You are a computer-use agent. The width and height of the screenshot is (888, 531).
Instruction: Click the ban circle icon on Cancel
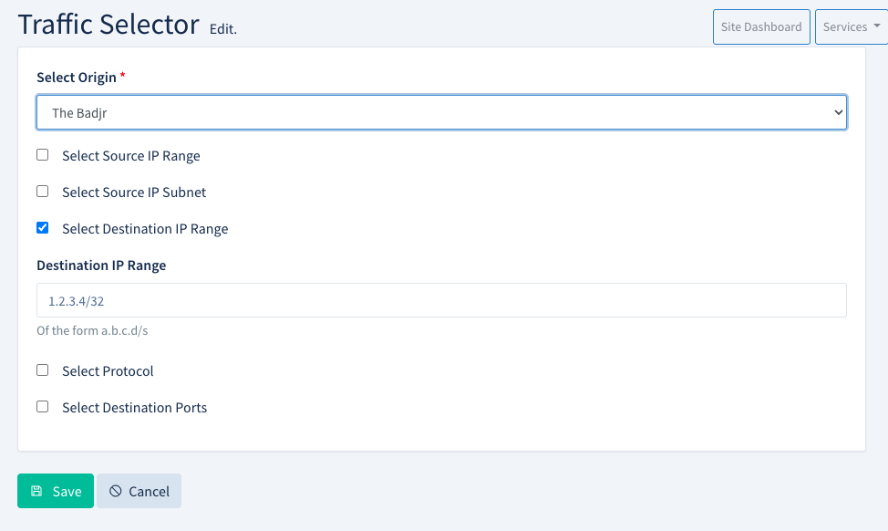pos(116,491)
